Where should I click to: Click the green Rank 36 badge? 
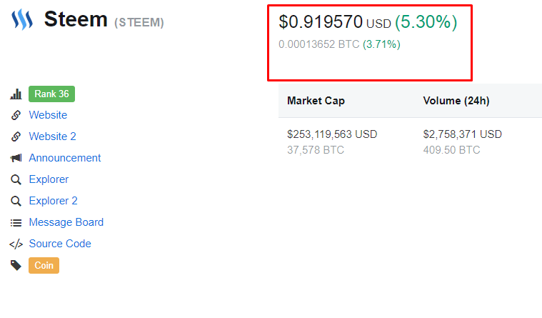(52, 94)
